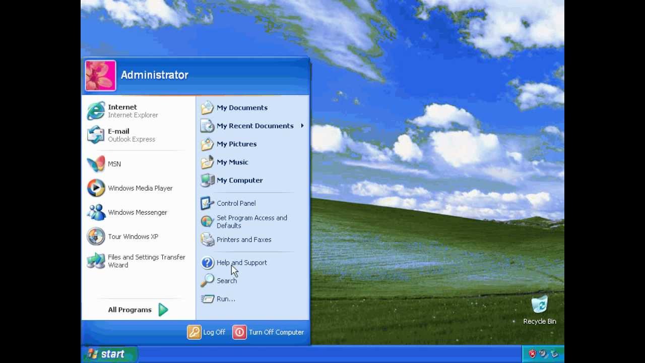Click the Run... label
The height and width of the screenshot is (363, 645).
[x=226, y=299]
